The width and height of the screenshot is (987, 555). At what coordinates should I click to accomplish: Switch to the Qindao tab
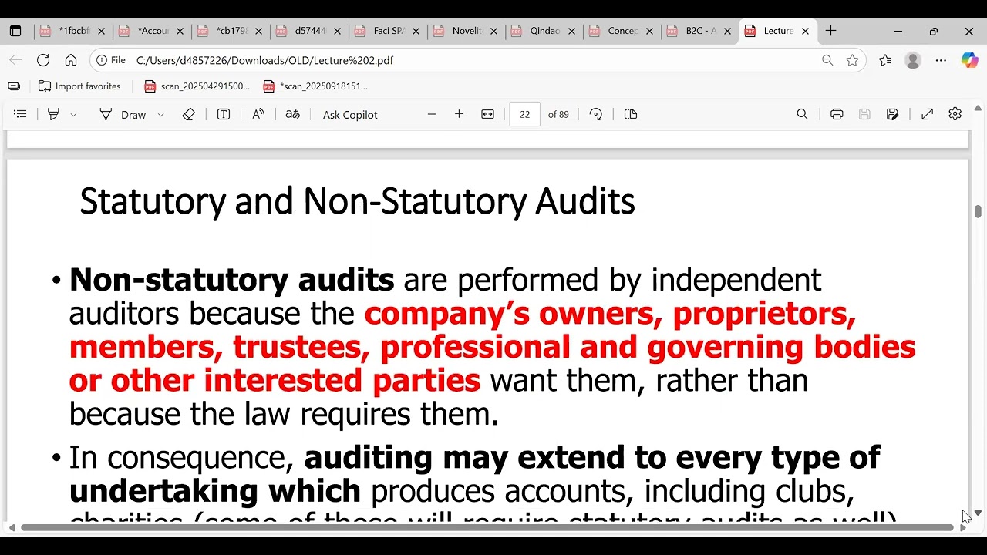coord(545,32)
